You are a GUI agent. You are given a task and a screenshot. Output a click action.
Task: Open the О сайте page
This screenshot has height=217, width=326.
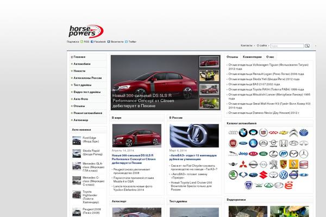click(262, 46)
